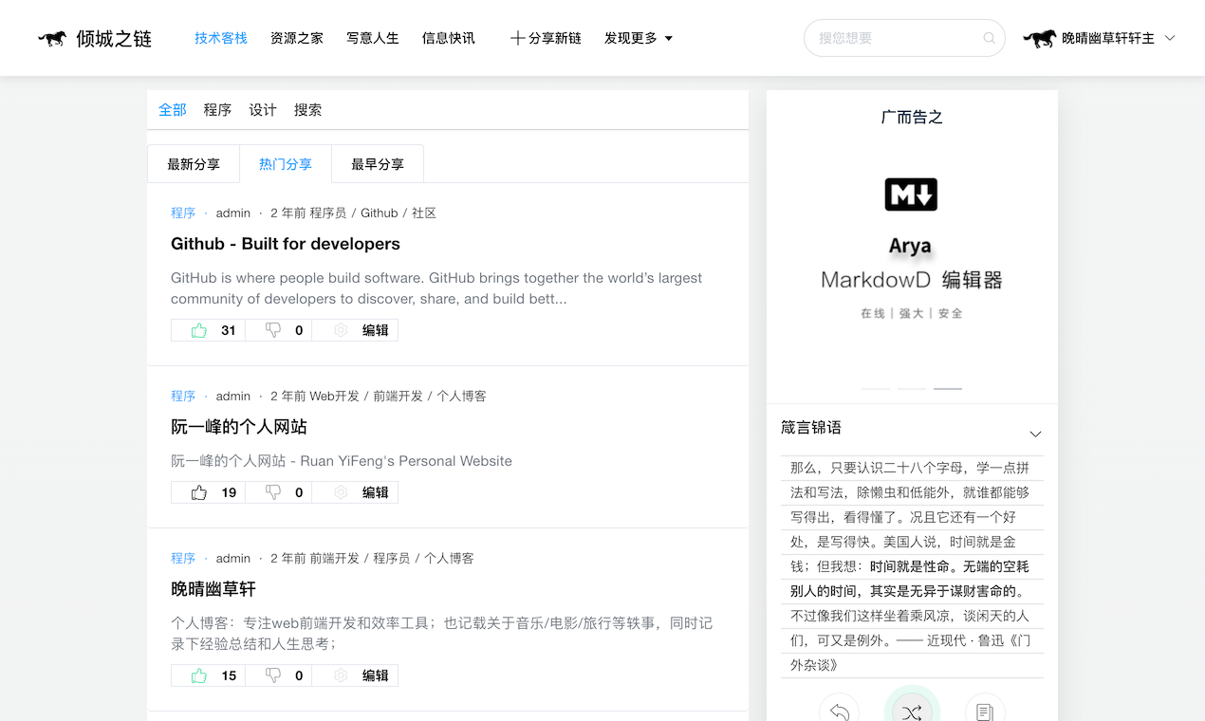1205x721 pixels.
Task: Click the user avatar horse icon
Action: coord(1040,39)
